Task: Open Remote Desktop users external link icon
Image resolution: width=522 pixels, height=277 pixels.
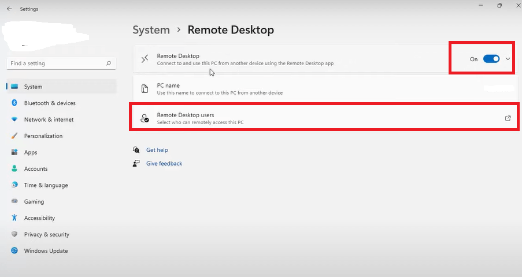Action: [508, 118]
